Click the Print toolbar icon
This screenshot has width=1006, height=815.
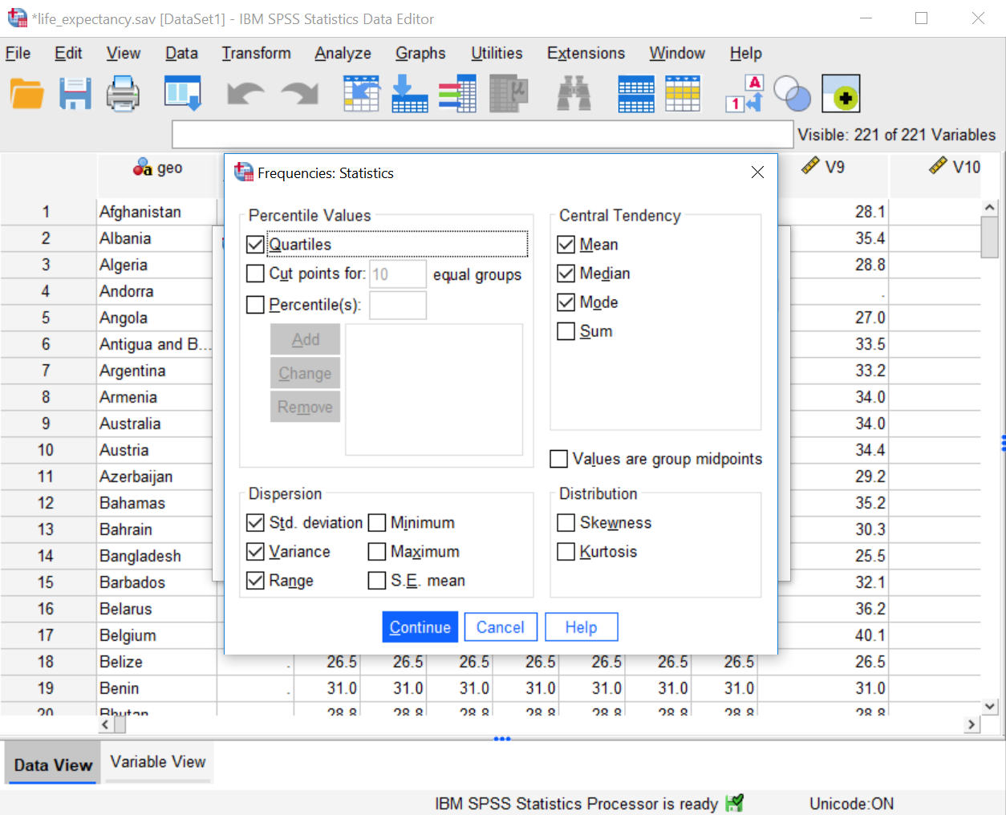click(123, 94)
